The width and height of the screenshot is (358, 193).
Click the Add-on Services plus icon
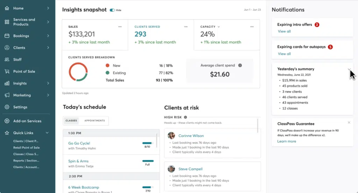click(7, 121)
